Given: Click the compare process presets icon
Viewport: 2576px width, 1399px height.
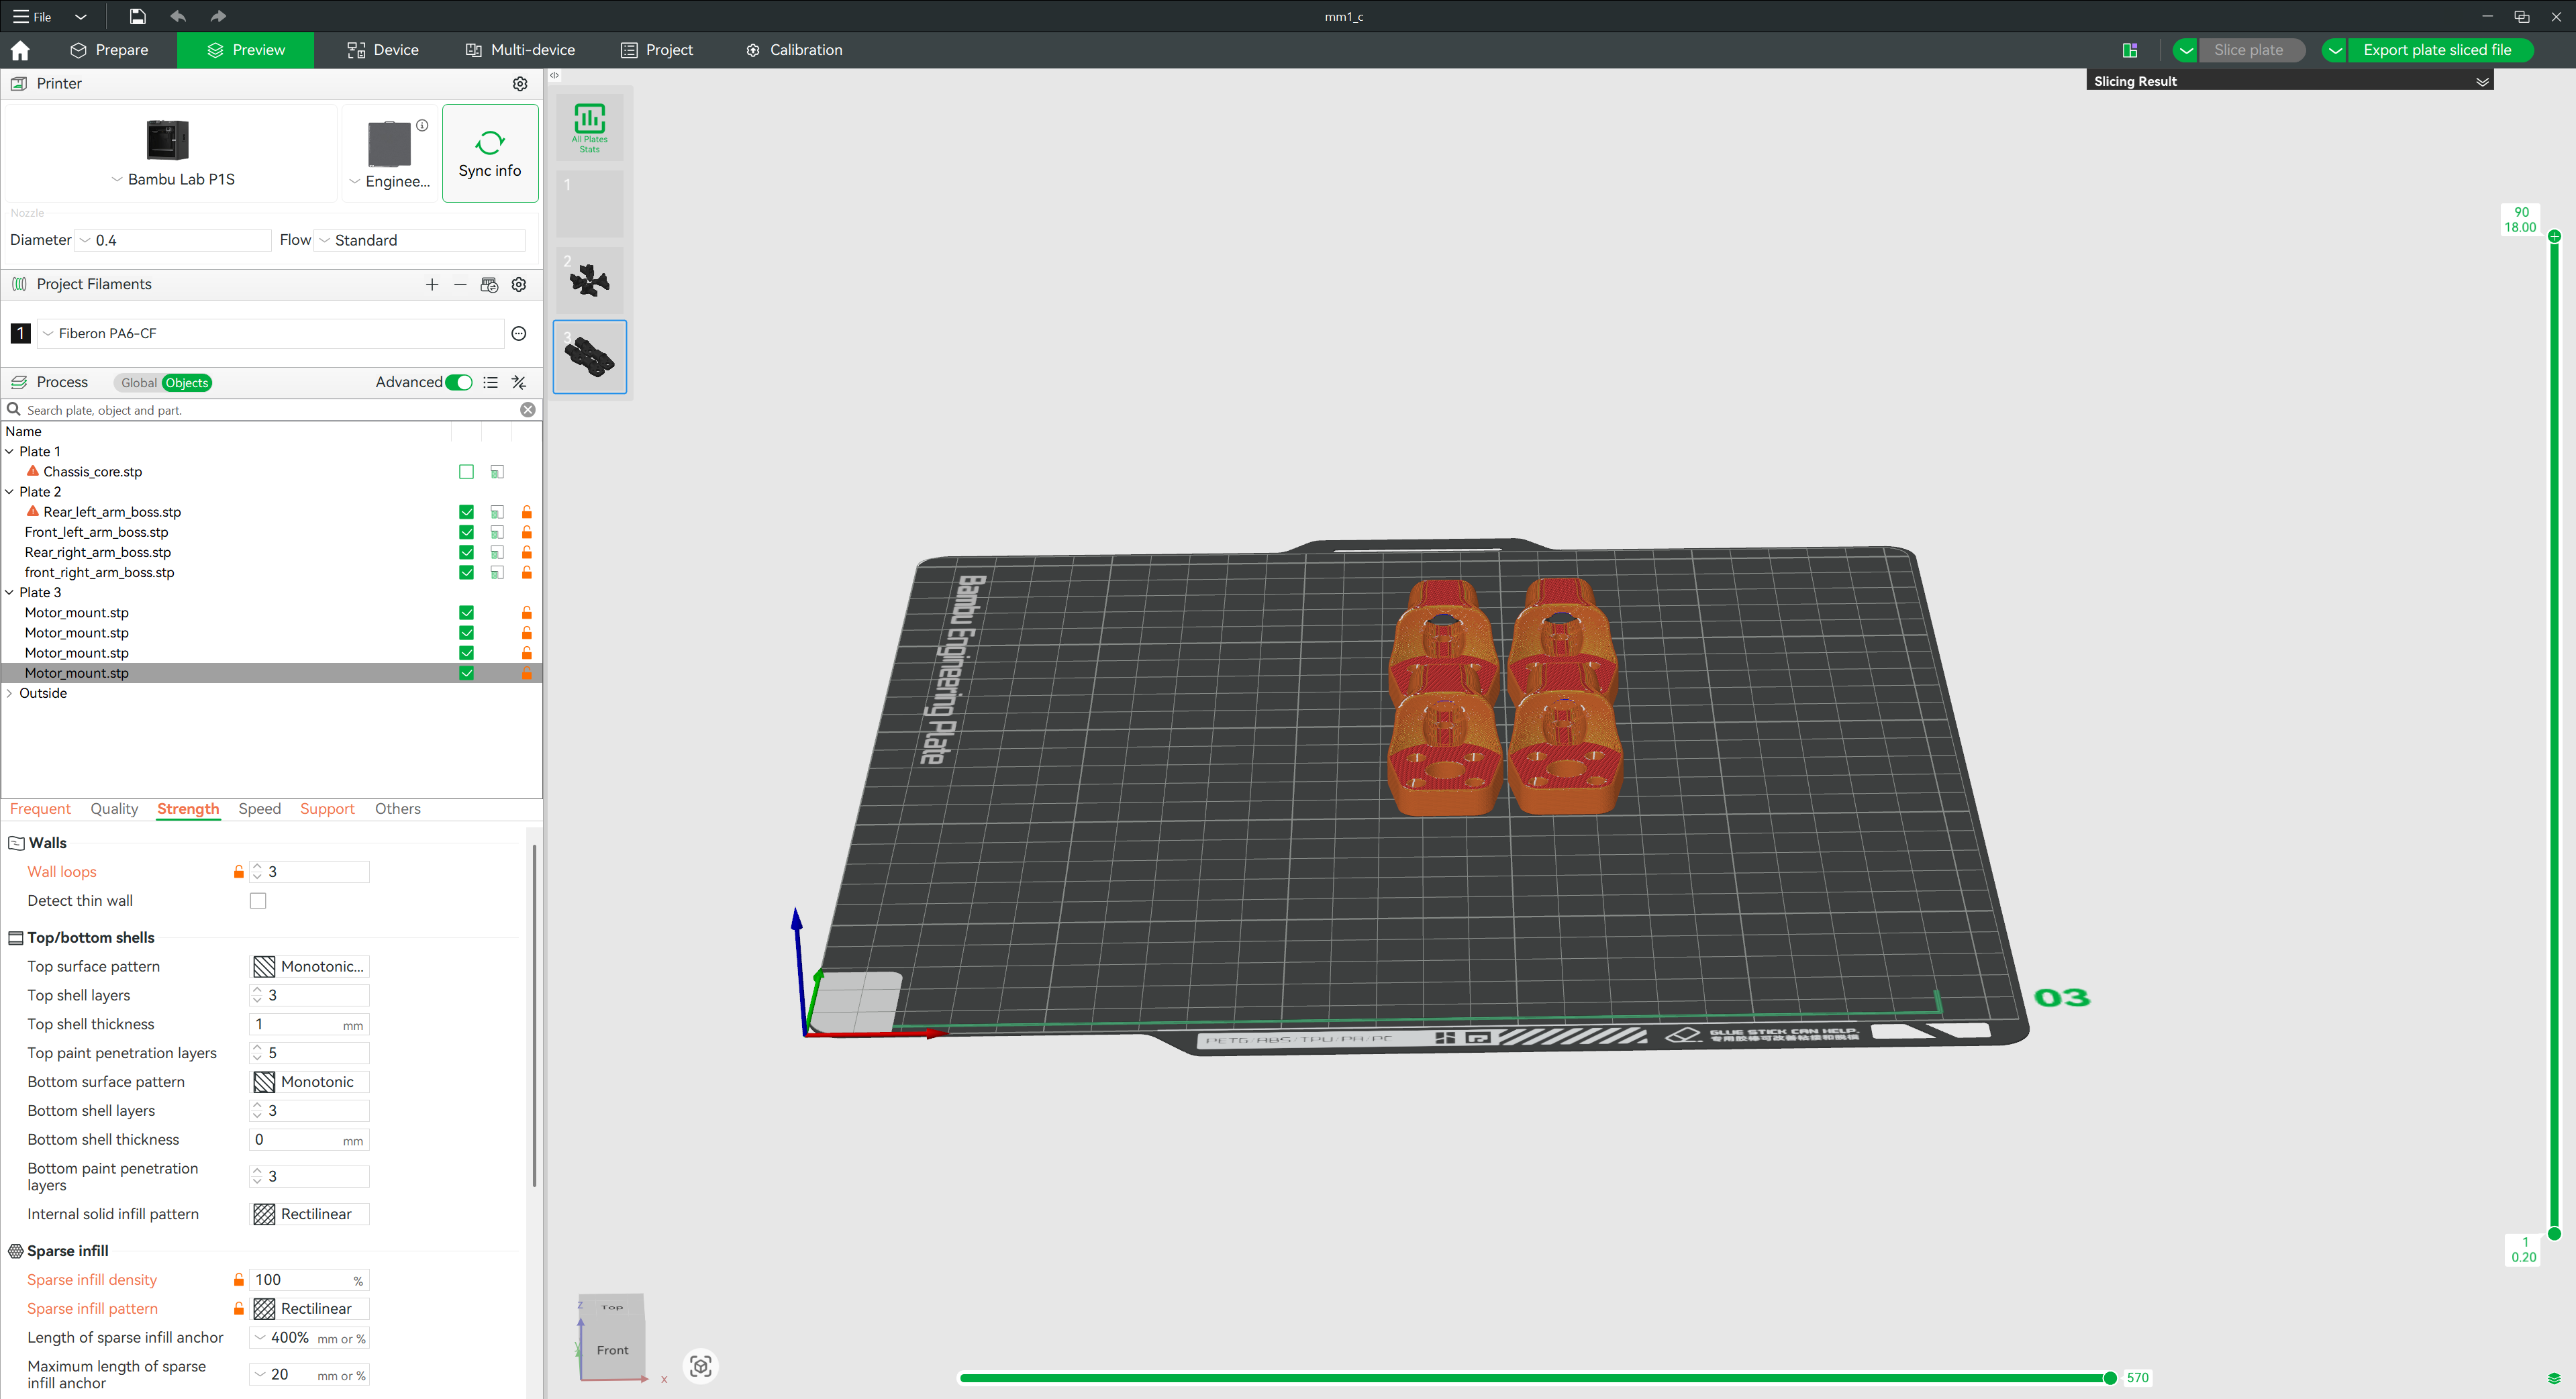Looking at the screenshot, I should [x=518, y=382].
